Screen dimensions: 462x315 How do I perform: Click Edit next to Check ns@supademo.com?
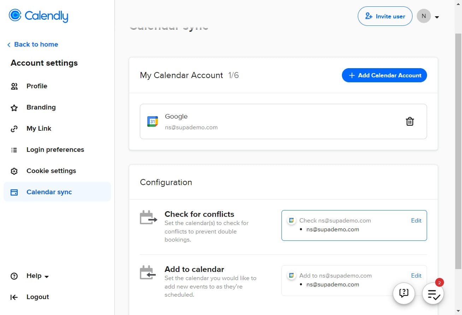click(x=416, y=220)
